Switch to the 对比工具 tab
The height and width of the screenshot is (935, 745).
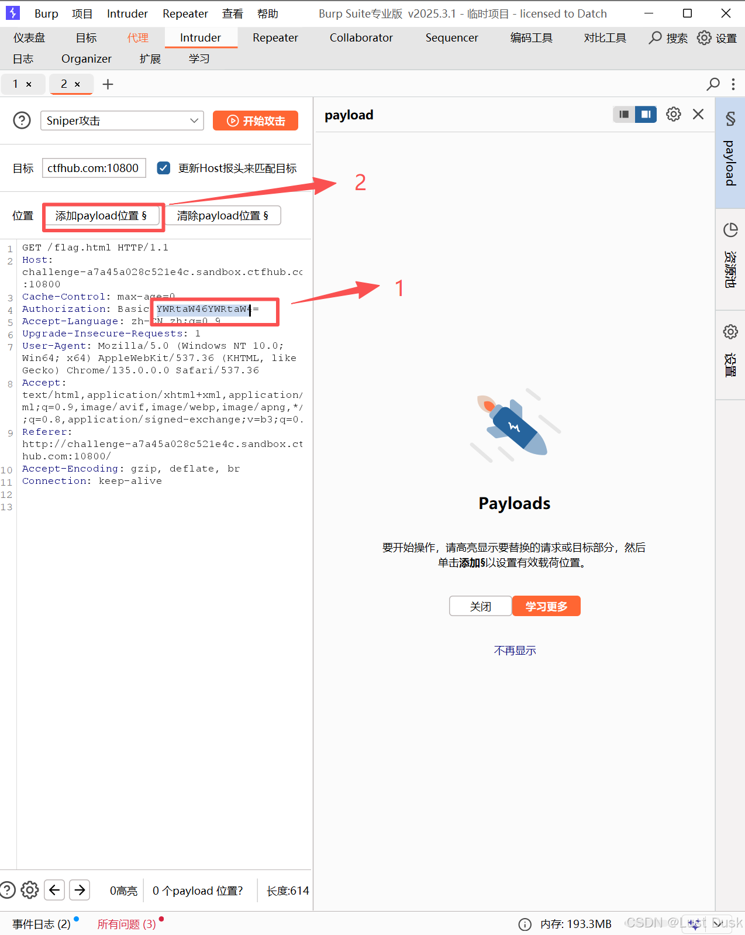(x=605, y=37)
